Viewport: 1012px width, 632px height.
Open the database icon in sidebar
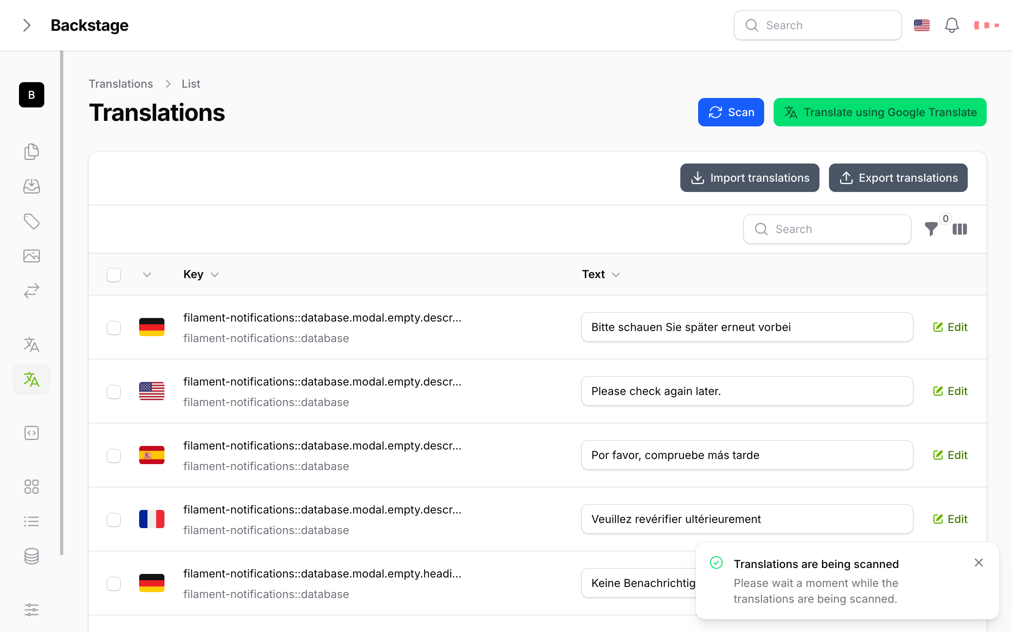click(x=31, y=556)
